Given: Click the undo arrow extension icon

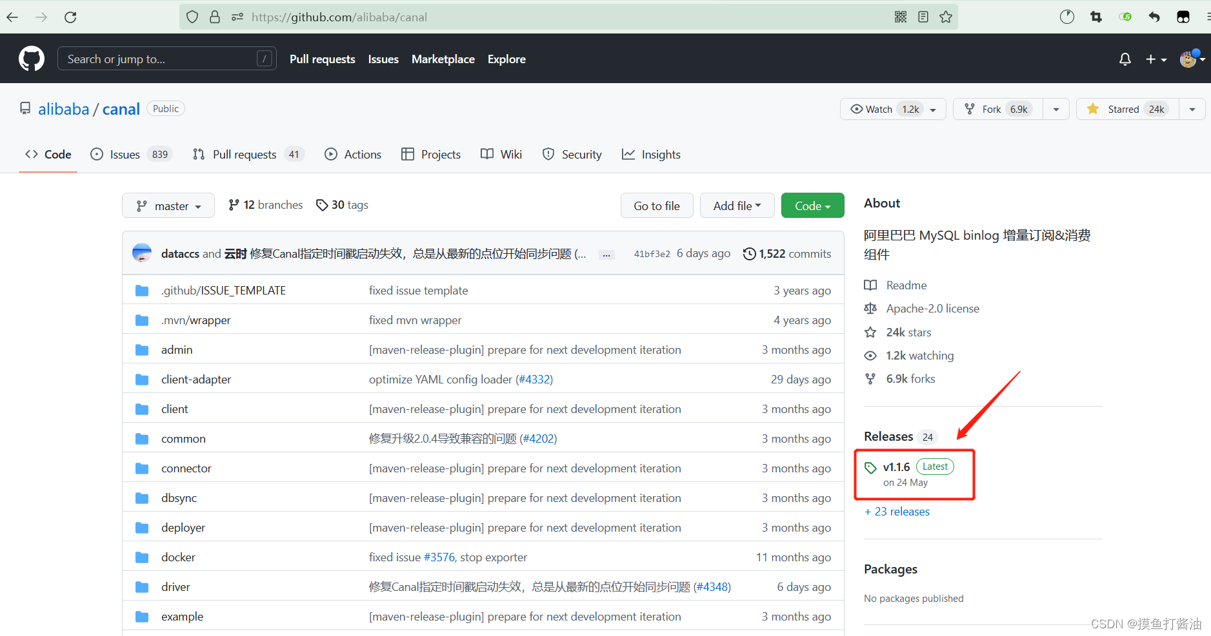Looking at the screenshot, I should pyautogui.click(x=1154, y=17).
